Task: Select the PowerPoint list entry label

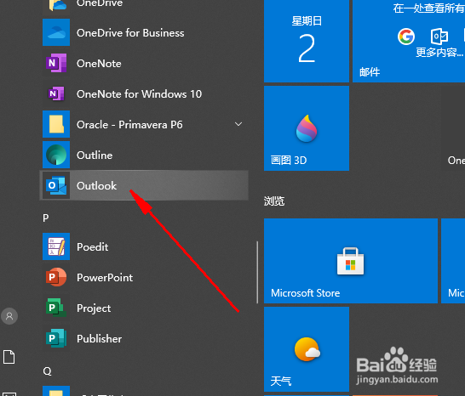Action: tap(105, 278)
